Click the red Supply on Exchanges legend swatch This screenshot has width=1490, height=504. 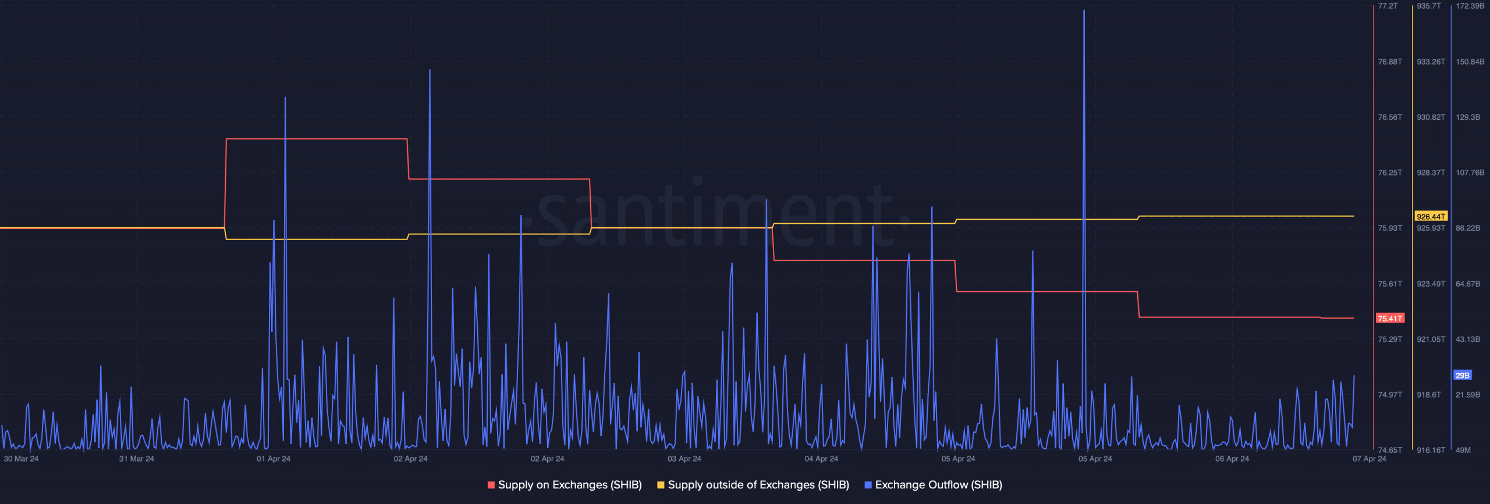pyautogui.click(x=491, y=485)
